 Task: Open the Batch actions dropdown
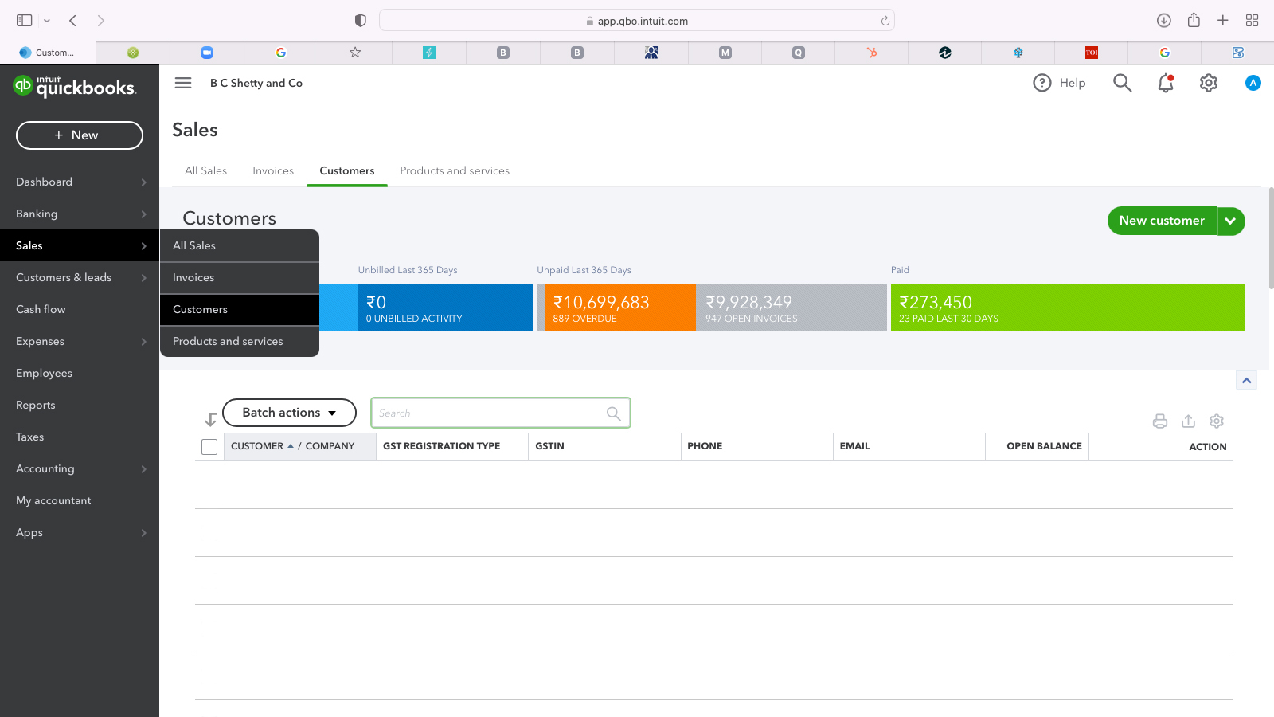pyautogui.click(x=289, y=413)
